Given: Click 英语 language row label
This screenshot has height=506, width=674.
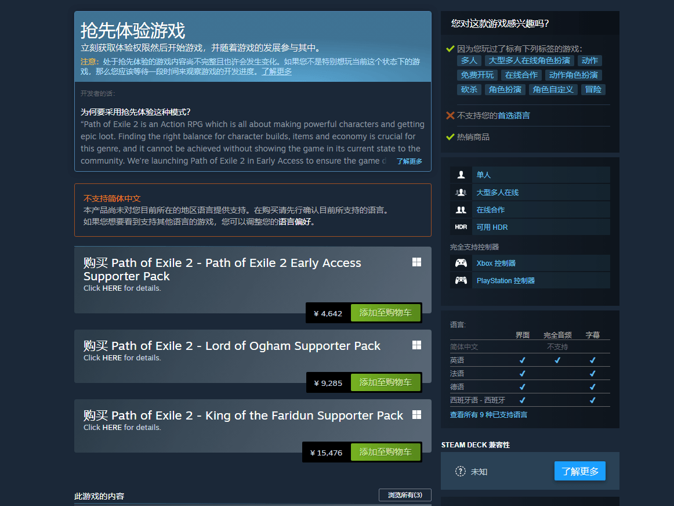Looking at the screenshot, I should (x=457, y=360).
